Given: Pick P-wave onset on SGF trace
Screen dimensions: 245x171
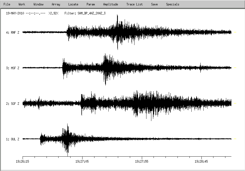Looking at the screenshot, I should pyautogui.click(x=81, y=103).
